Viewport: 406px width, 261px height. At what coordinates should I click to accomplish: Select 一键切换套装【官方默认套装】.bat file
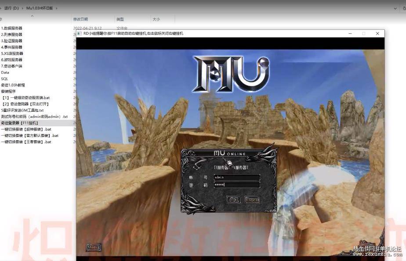pos(30,136)
